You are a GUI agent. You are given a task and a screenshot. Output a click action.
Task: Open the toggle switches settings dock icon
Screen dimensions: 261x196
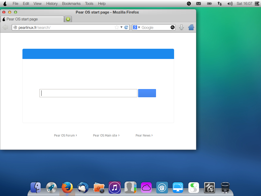pyautogui.click(x=194, y=188)
